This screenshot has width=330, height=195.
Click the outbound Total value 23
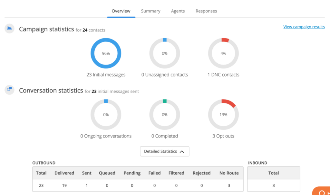point(41,186)
